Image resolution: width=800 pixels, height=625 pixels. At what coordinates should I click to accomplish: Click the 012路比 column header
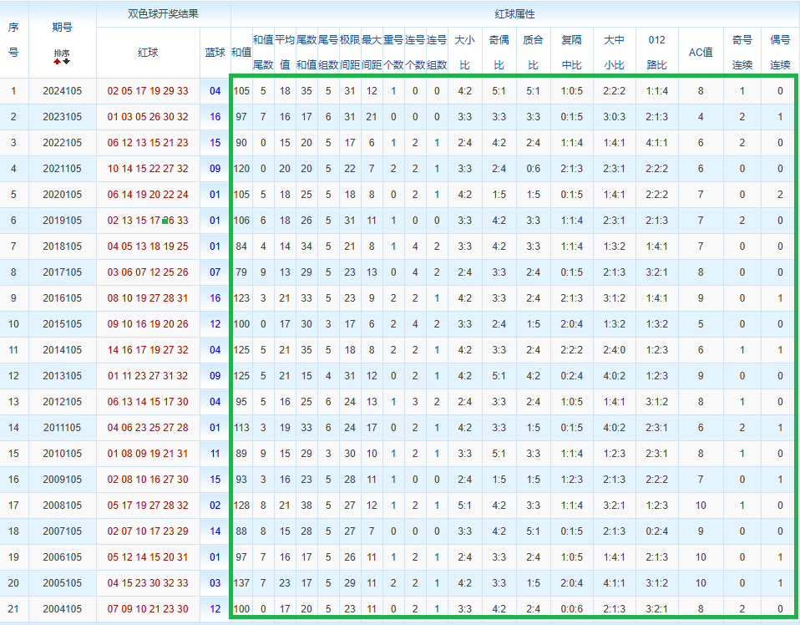coord(656,52)
